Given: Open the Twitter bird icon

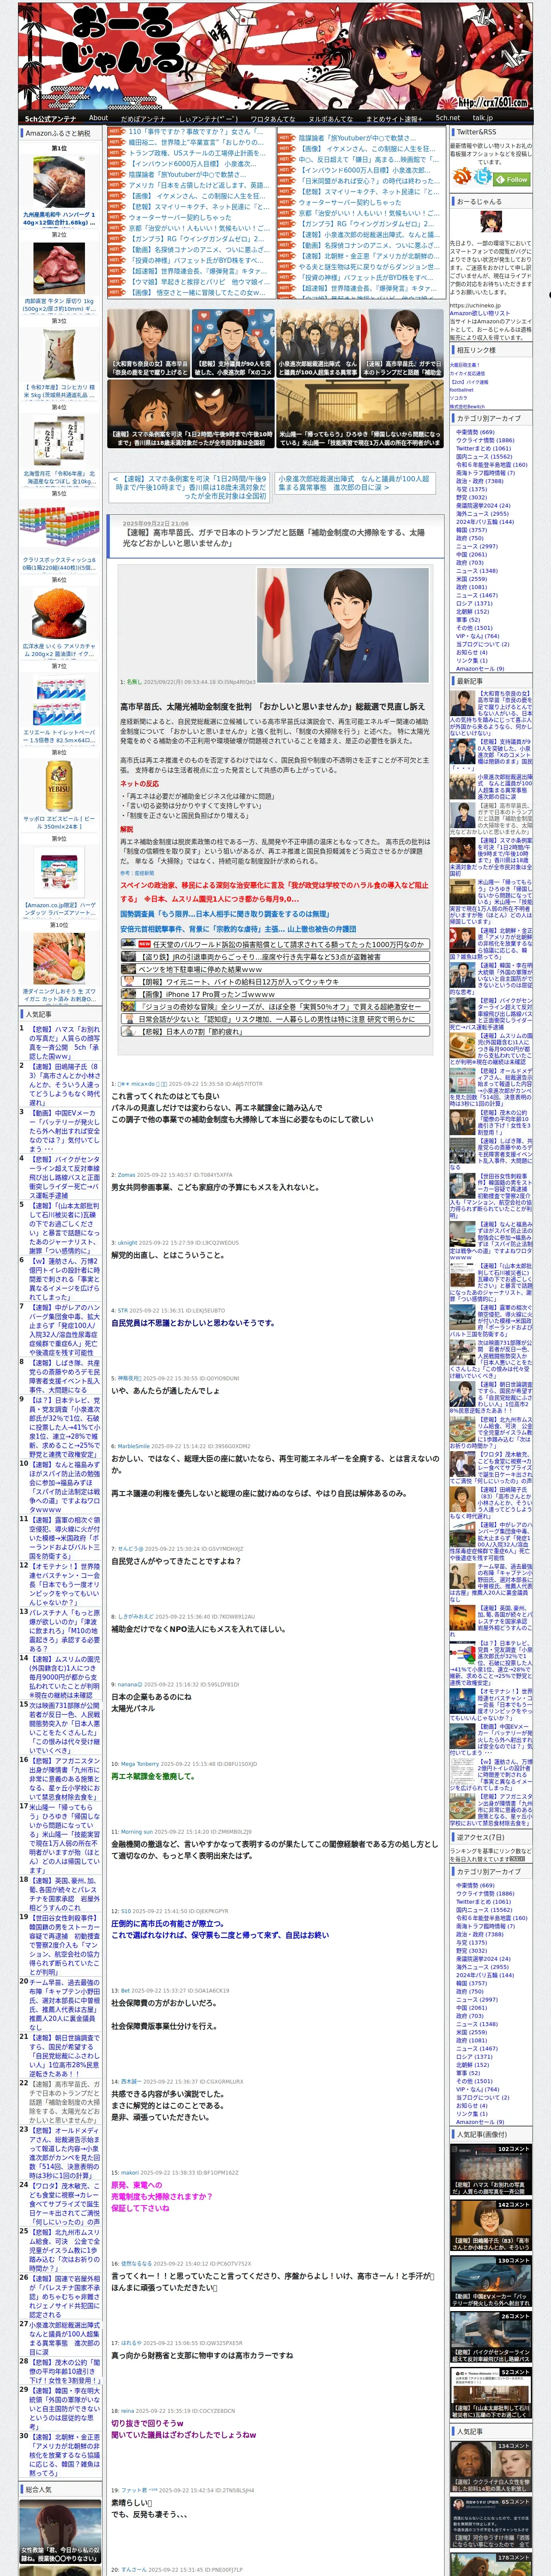Looking at the screenshot, I should (484, 177).
